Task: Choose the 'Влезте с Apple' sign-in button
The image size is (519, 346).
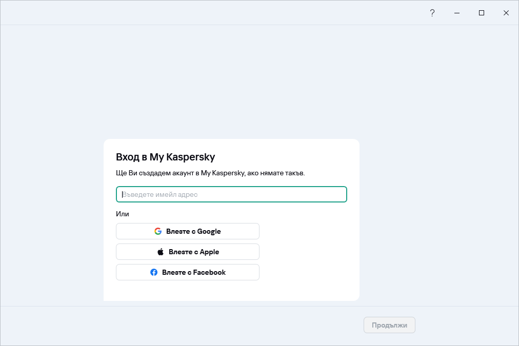Action: click(188, 252)
